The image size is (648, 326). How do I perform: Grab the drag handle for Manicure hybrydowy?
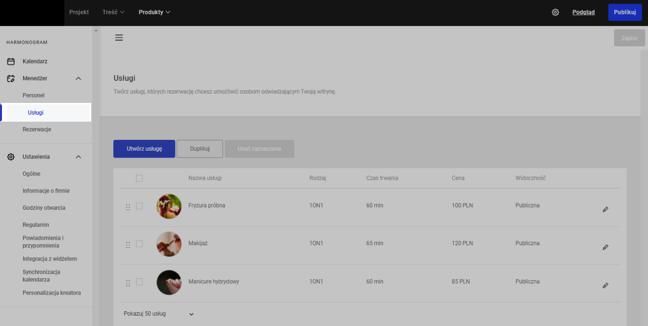coord(128,283)
